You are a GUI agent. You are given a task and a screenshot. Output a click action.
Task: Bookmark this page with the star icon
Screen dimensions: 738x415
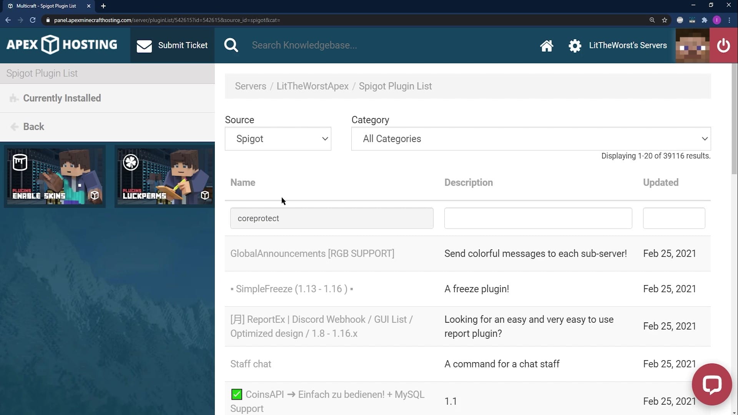[665, 20]
